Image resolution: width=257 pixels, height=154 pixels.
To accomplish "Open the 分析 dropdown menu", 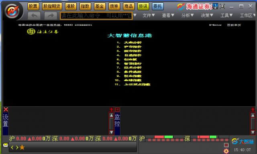I will [x=188, y=15].
